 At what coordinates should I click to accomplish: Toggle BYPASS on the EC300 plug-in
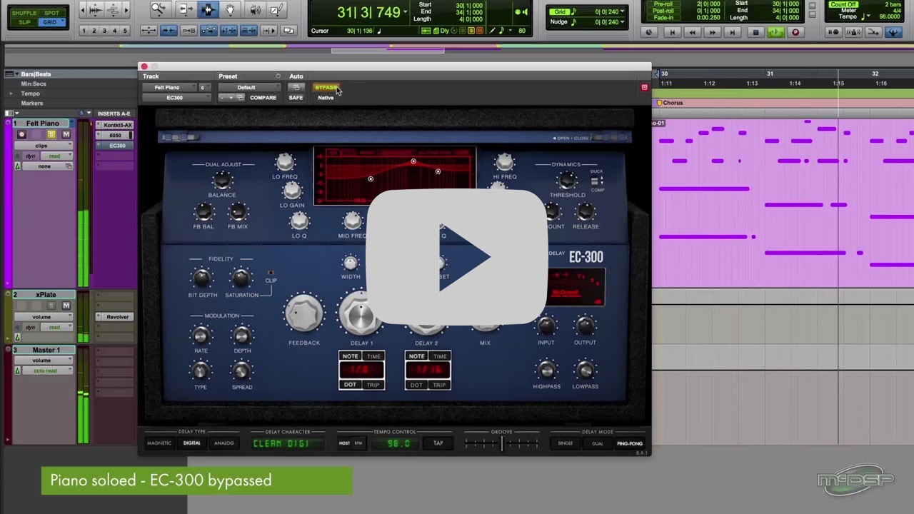[x=326, y=87]
